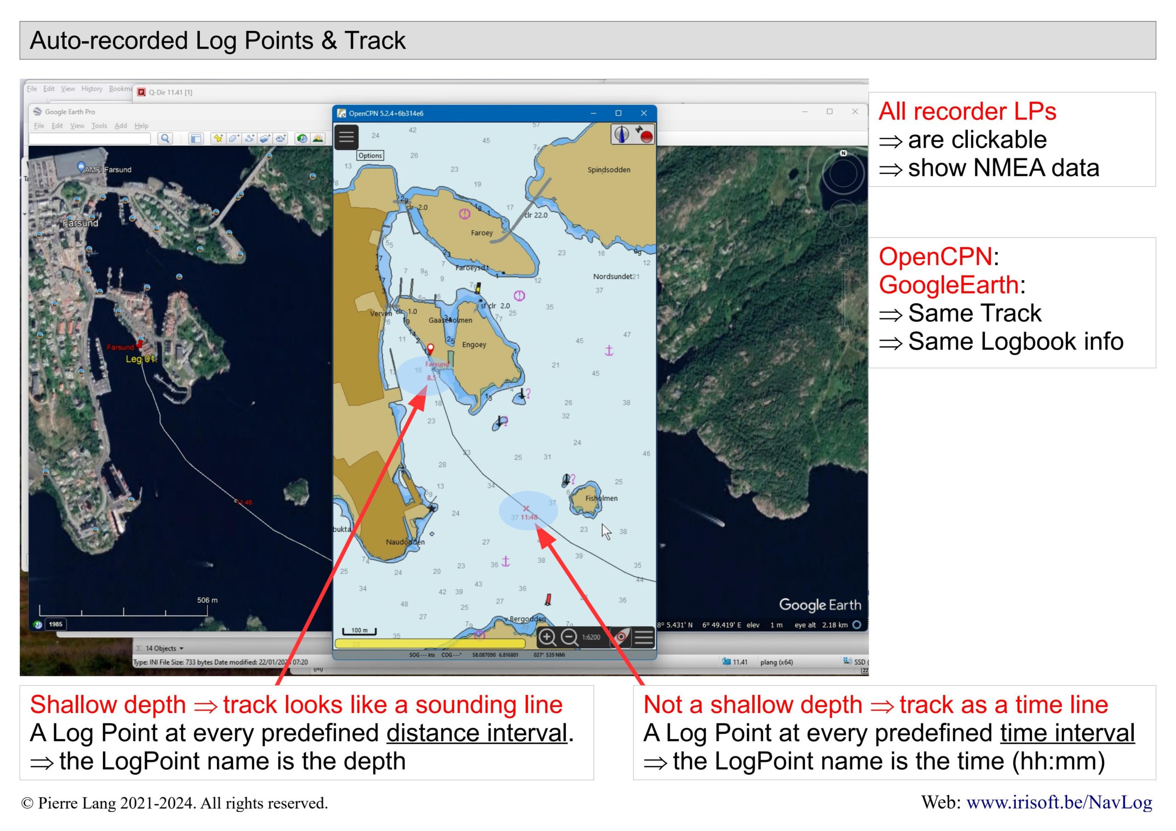Click the Q-Dir 11.41 title icon
Screen dimensions: 1176x831
pyautogui.click(x=141, y=92)
